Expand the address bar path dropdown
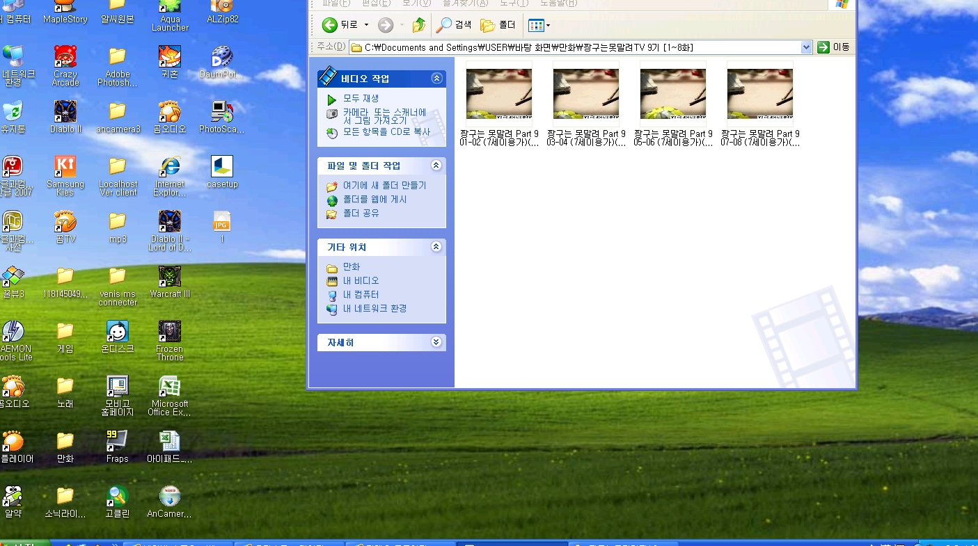978x546 pixels. pos(806,47)
